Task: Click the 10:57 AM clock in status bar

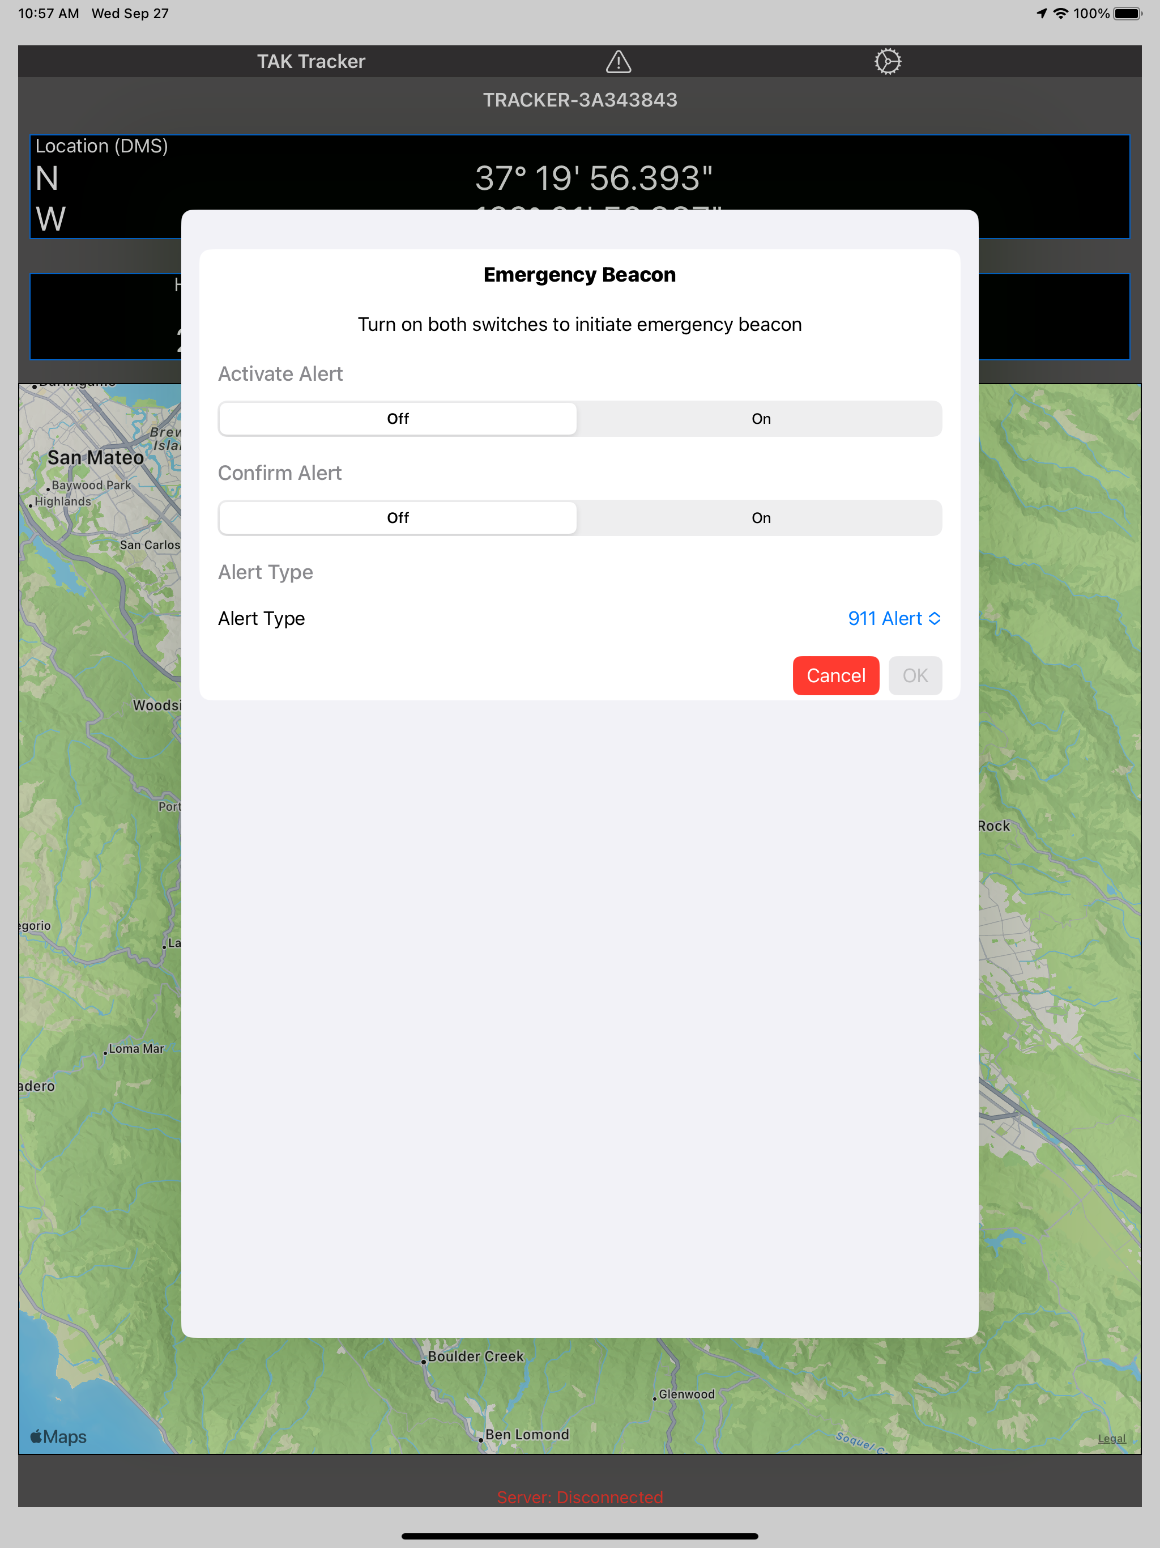Action: coord(48,13)
